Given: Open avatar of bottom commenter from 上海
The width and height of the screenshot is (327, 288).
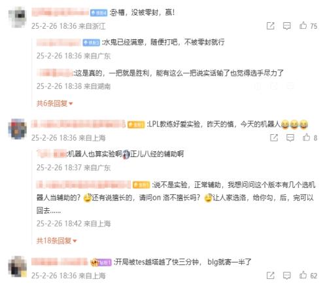Looking at the screenshot, I should point(18,266).
